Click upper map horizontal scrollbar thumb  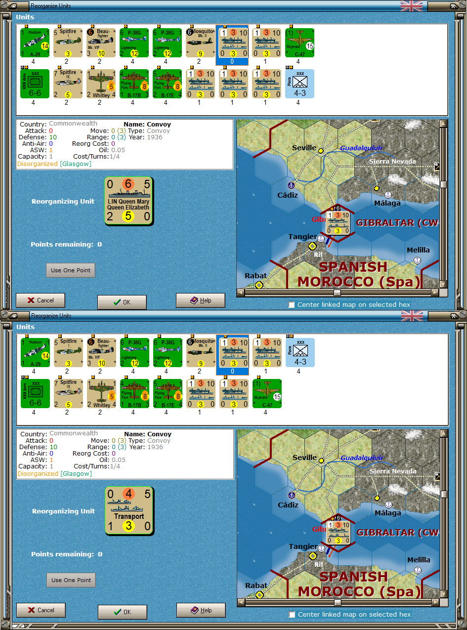337,293
